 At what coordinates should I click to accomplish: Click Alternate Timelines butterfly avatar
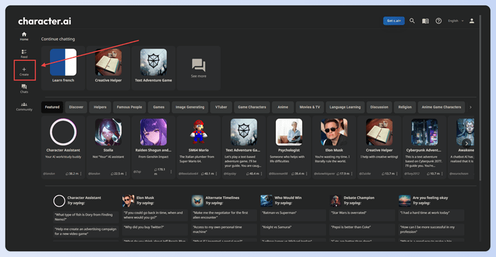[197, 201]
